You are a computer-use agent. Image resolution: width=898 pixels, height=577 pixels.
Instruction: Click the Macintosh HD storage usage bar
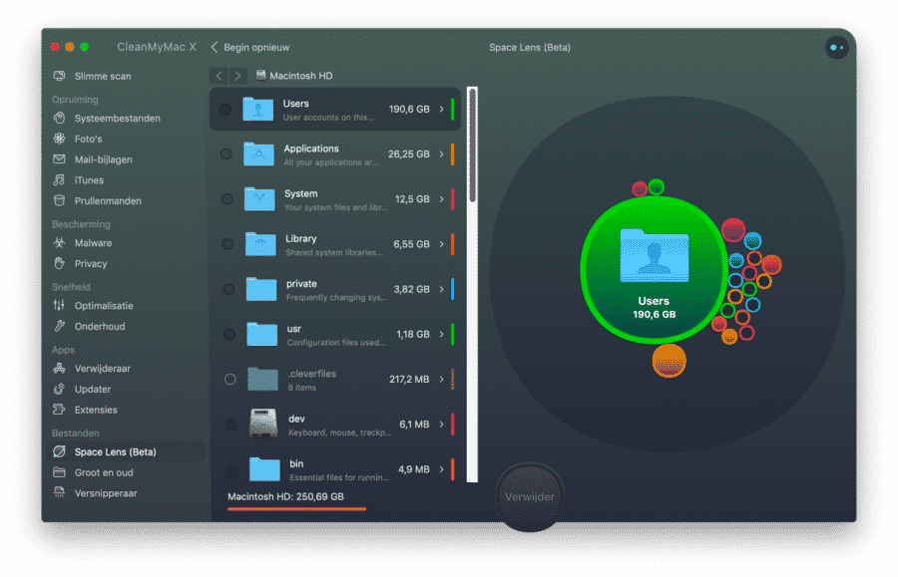[x=296, y=508]
